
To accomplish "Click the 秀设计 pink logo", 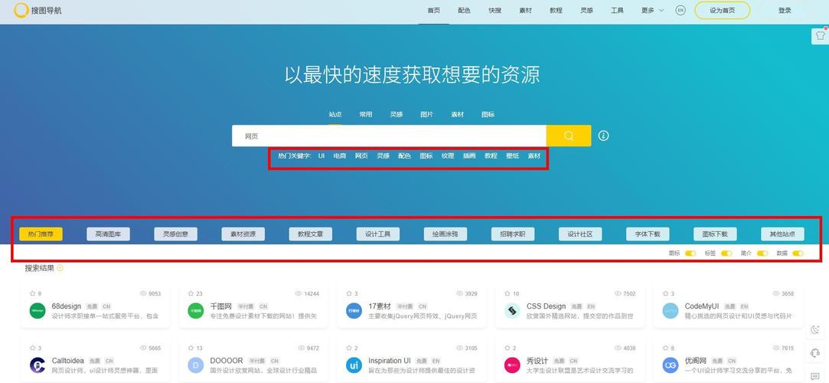I will click(512, 365).
